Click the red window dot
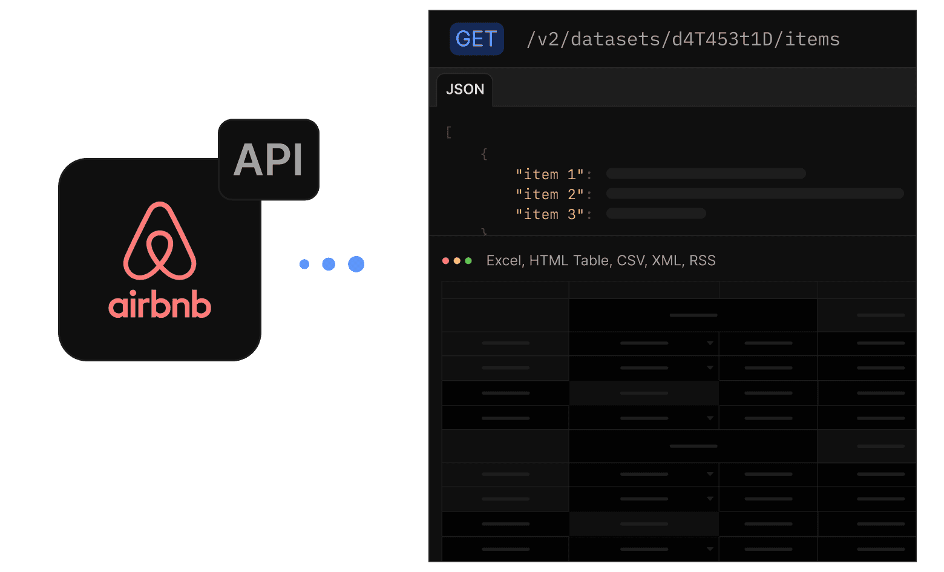The image size is (944, 572). click(x=446, y=261)
